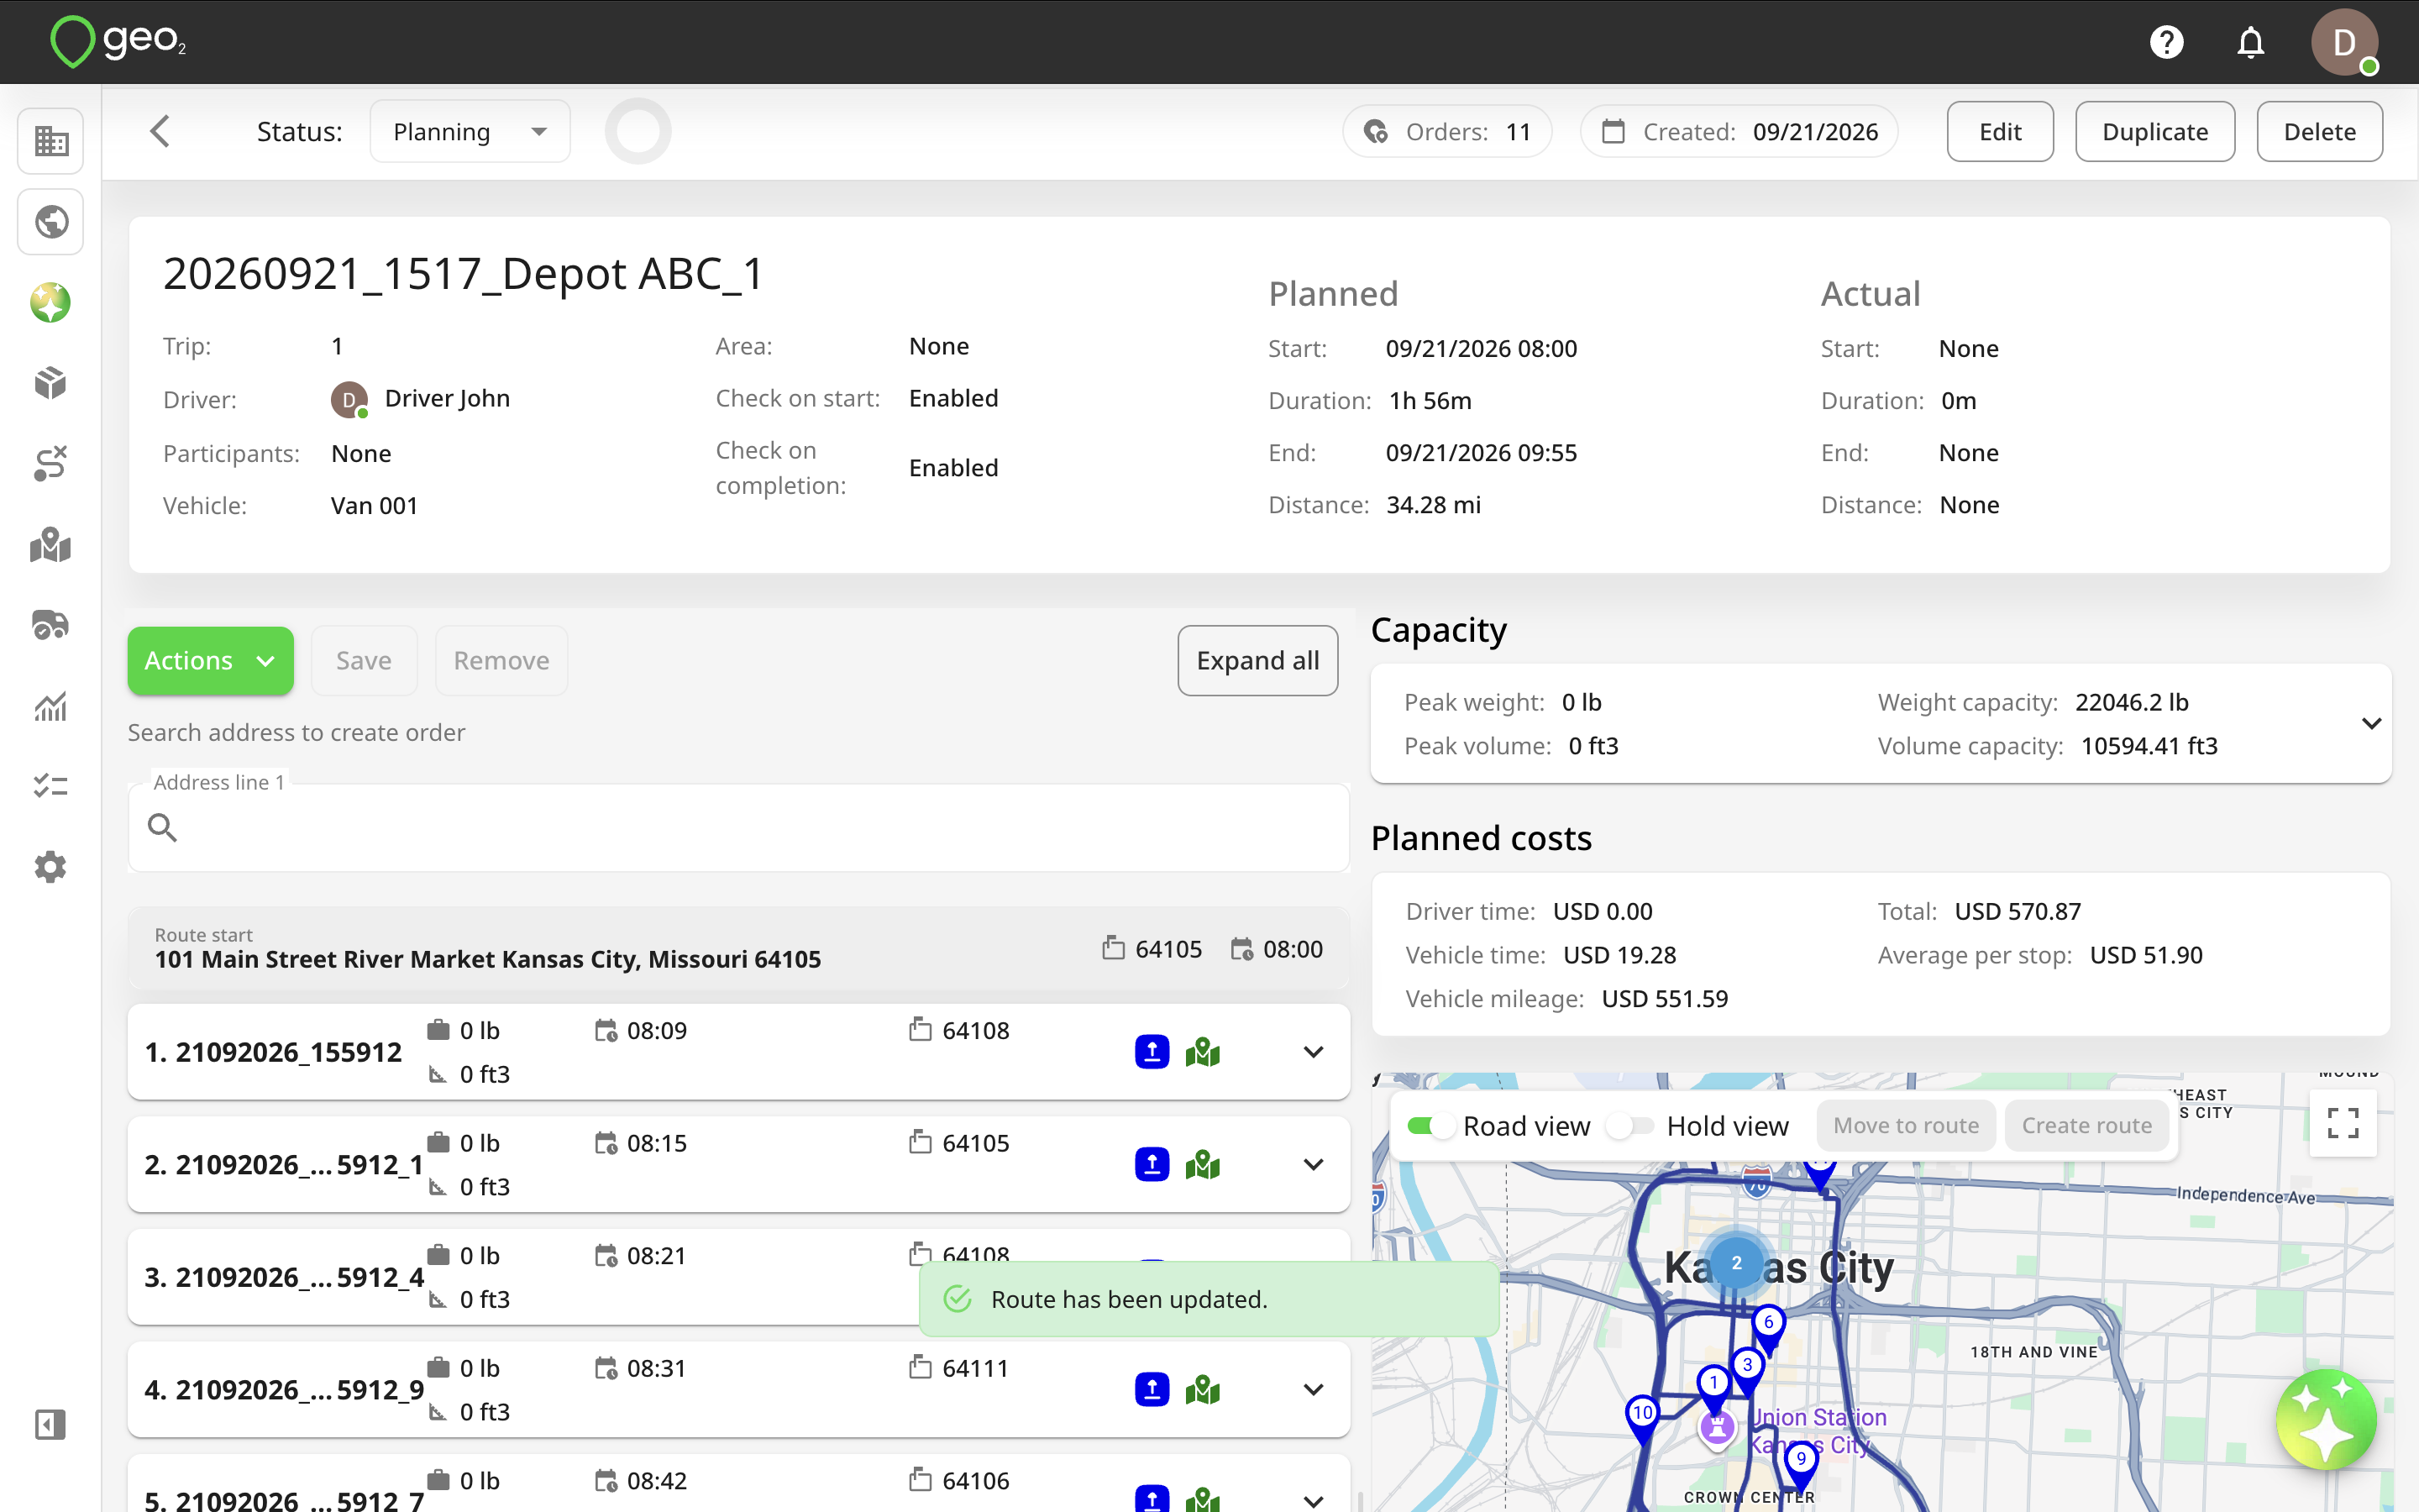The image size is (2419, 1512).
Task: Click the Delete button
Action: tap(2320, 131)
